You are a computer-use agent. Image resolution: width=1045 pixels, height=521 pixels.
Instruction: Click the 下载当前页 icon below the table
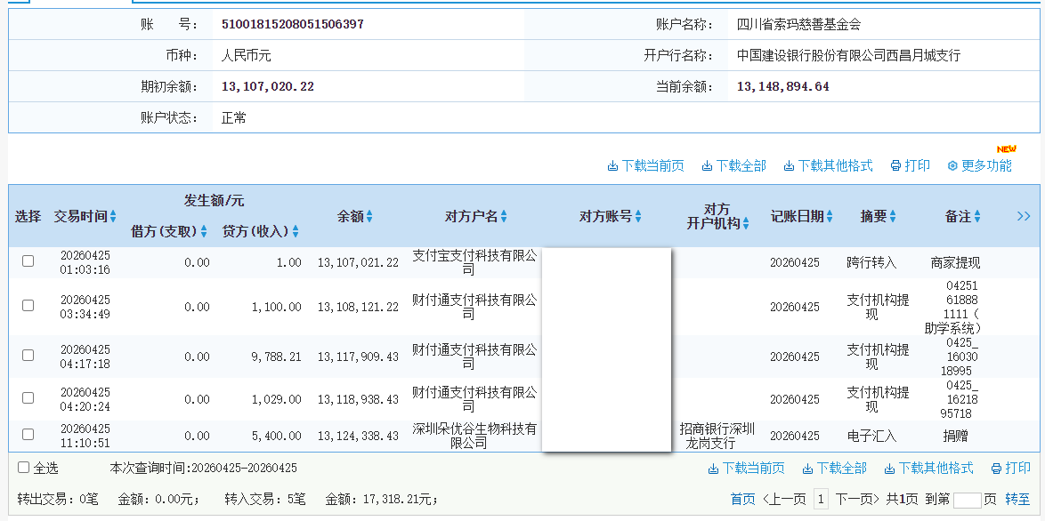tap(712, 469)
